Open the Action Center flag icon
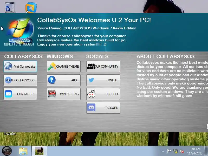208x156 pixels. pyautogui.click(x=169, y=151)
